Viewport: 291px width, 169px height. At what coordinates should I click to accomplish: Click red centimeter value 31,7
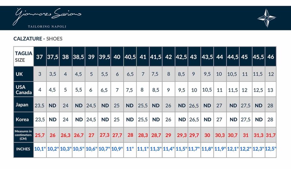[x=270, y=135]
